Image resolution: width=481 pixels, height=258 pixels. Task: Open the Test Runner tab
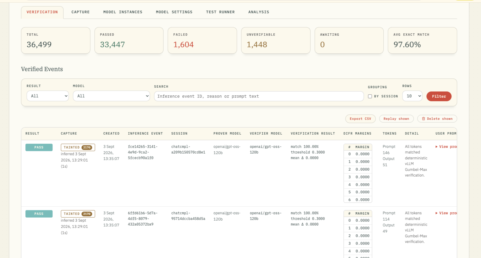pyautogui.click(x=220, y=12)
